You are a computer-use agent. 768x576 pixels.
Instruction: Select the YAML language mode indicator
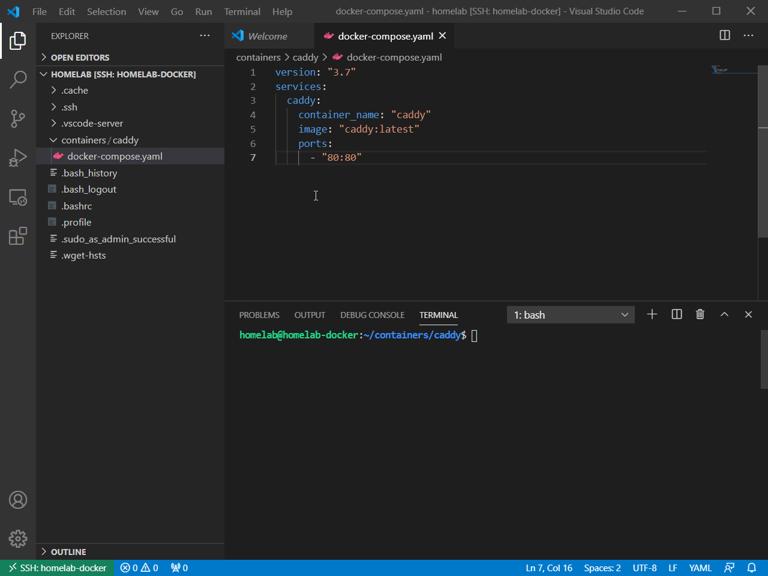[x=700, y=568]
